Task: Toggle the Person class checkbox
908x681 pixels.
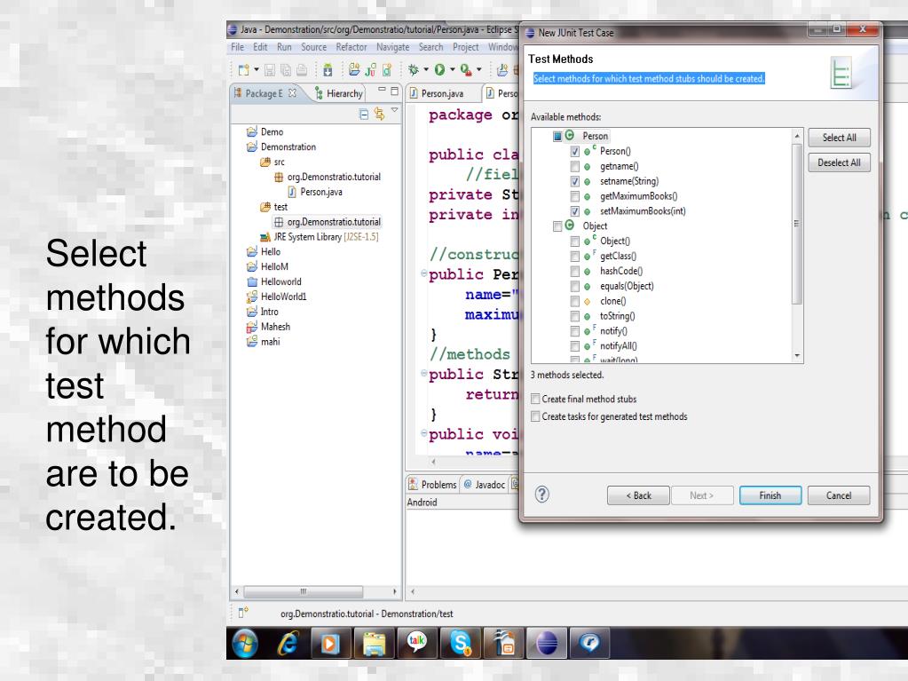Action: coord(557,136)
